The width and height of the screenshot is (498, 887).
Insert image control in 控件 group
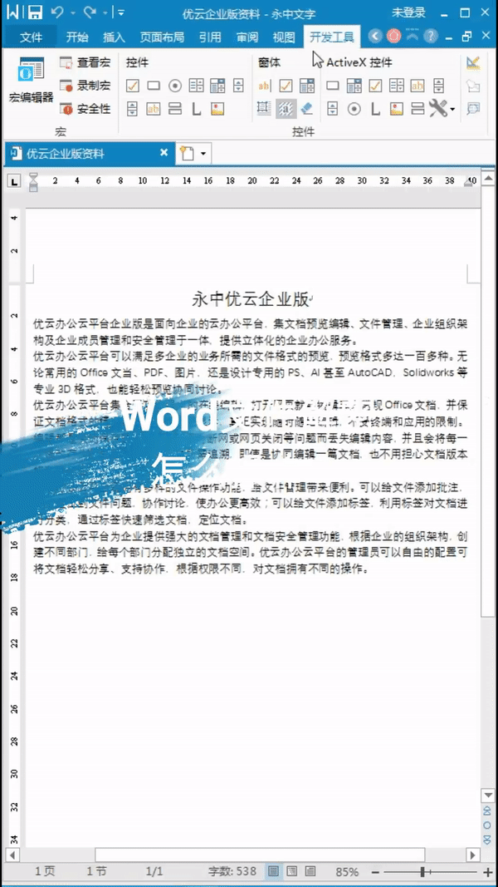(217, 108)
